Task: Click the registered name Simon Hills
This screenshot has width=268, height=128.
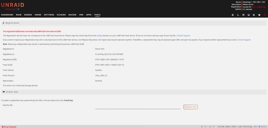Action: pyautogui.click(x=100, y=49)
